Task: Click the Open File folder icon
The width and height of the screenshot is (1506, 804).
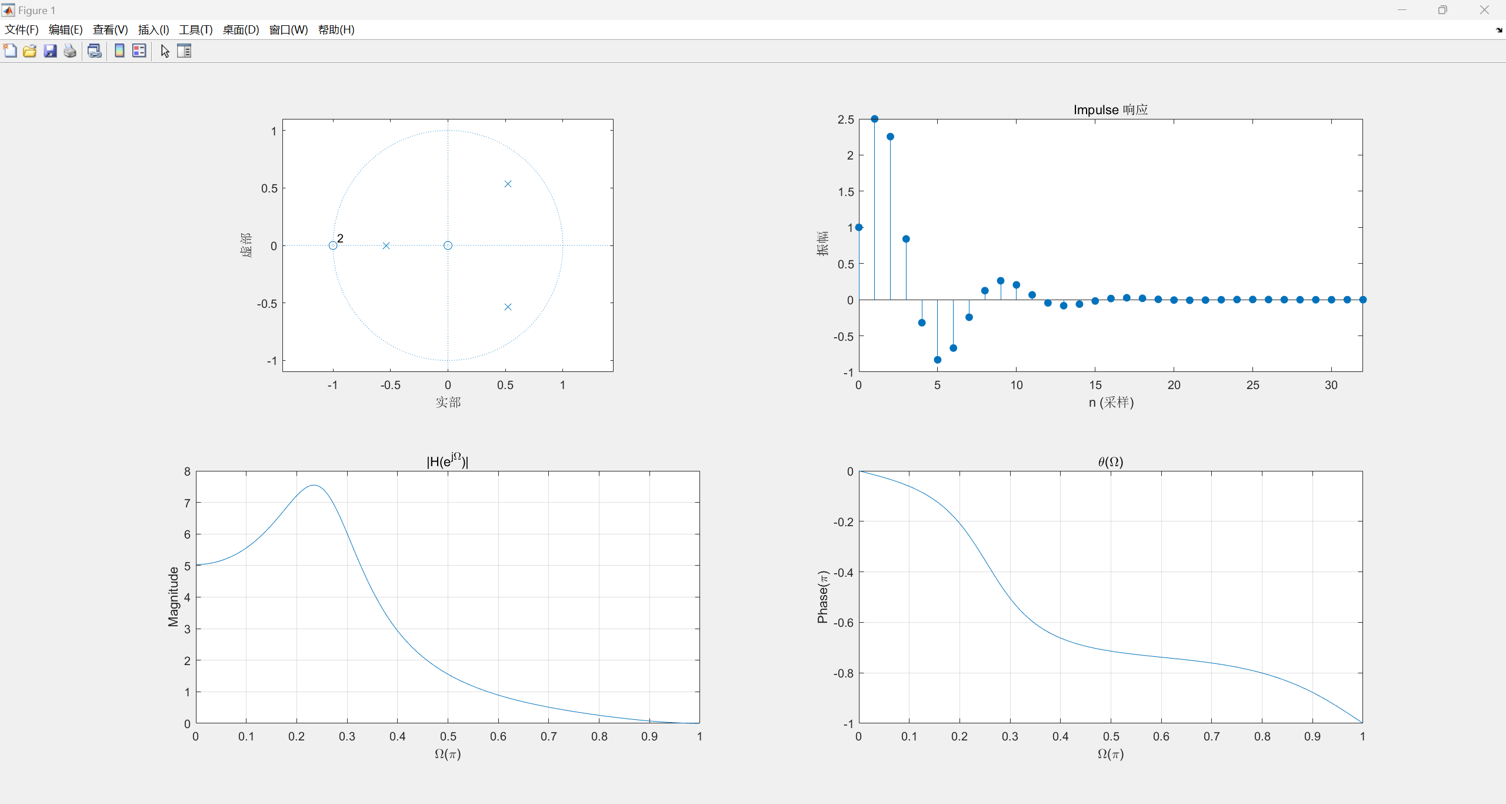Action: click(30, 51)
